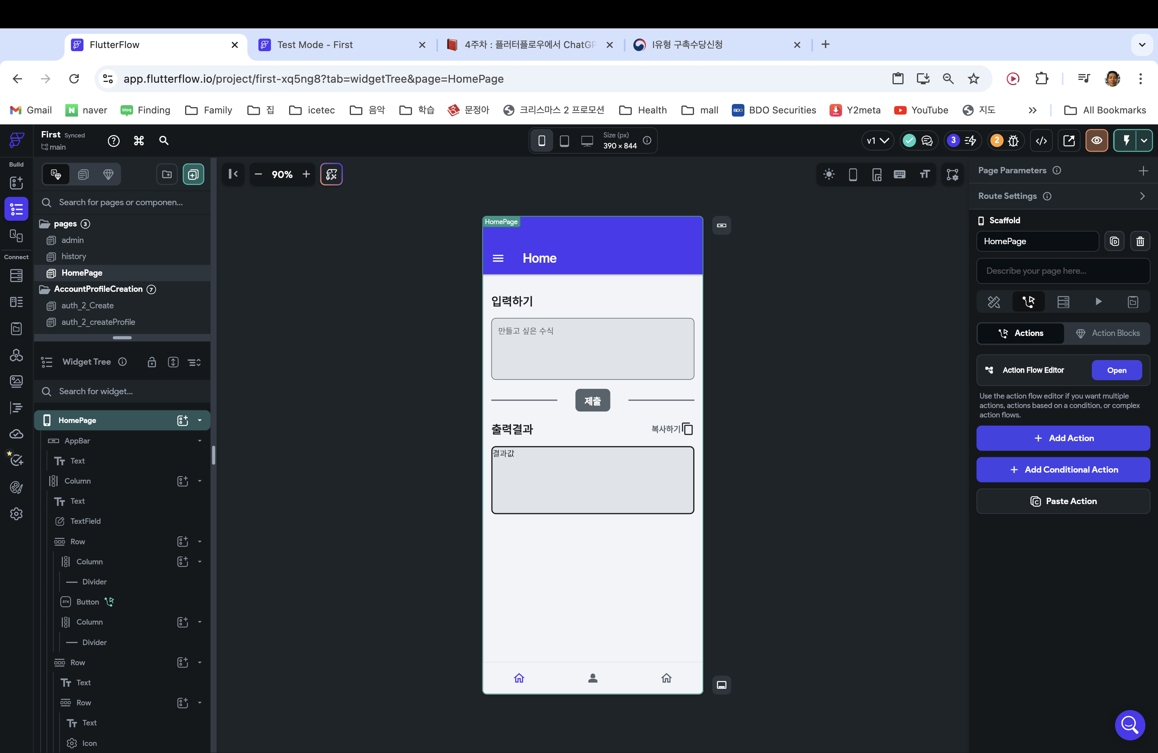
Task: Open the v1 version dropdown
Action: (878, 141)
